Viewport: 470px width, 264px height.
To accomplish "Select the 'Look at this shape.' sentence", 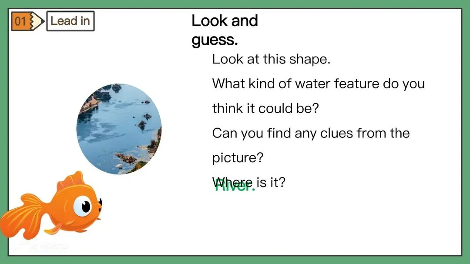I will point(271,59).
